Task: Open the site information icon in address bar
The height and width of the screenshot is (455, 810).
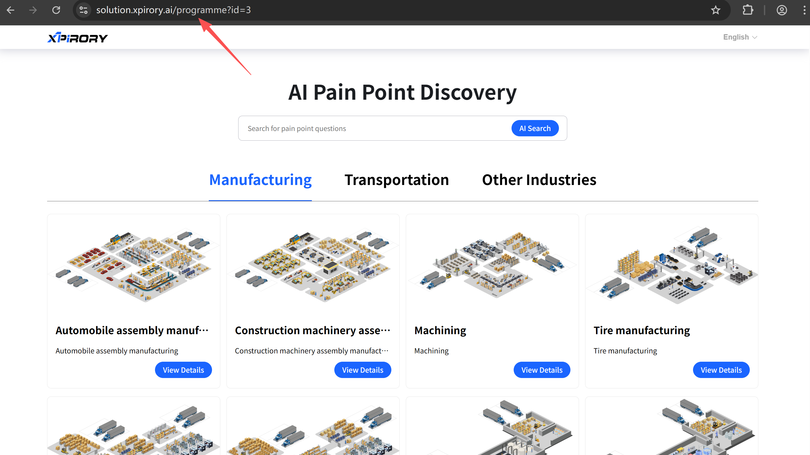Action: (x=83, y=10)
